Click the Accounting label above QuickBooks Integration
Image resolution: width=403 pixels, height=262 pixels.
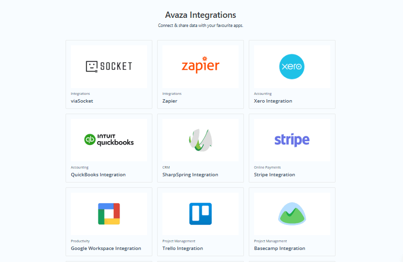click(x=80, y=168)
